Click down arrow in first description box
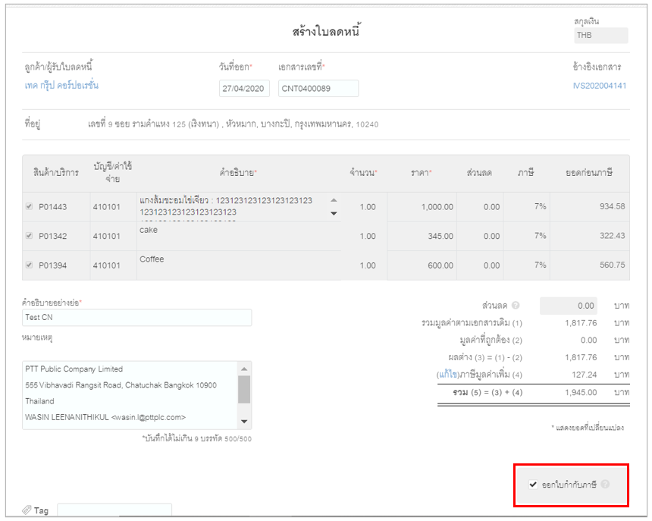The width and height of the screenshot is (652, 521). pos(334,213)
